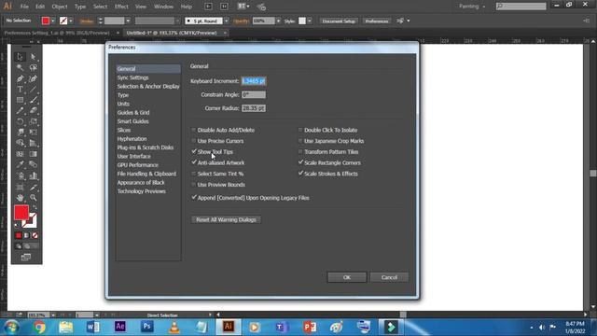Toggle Append [Converted] Upon Opening Legacy Files
This screenshot has width=597, height=336.
193,198
